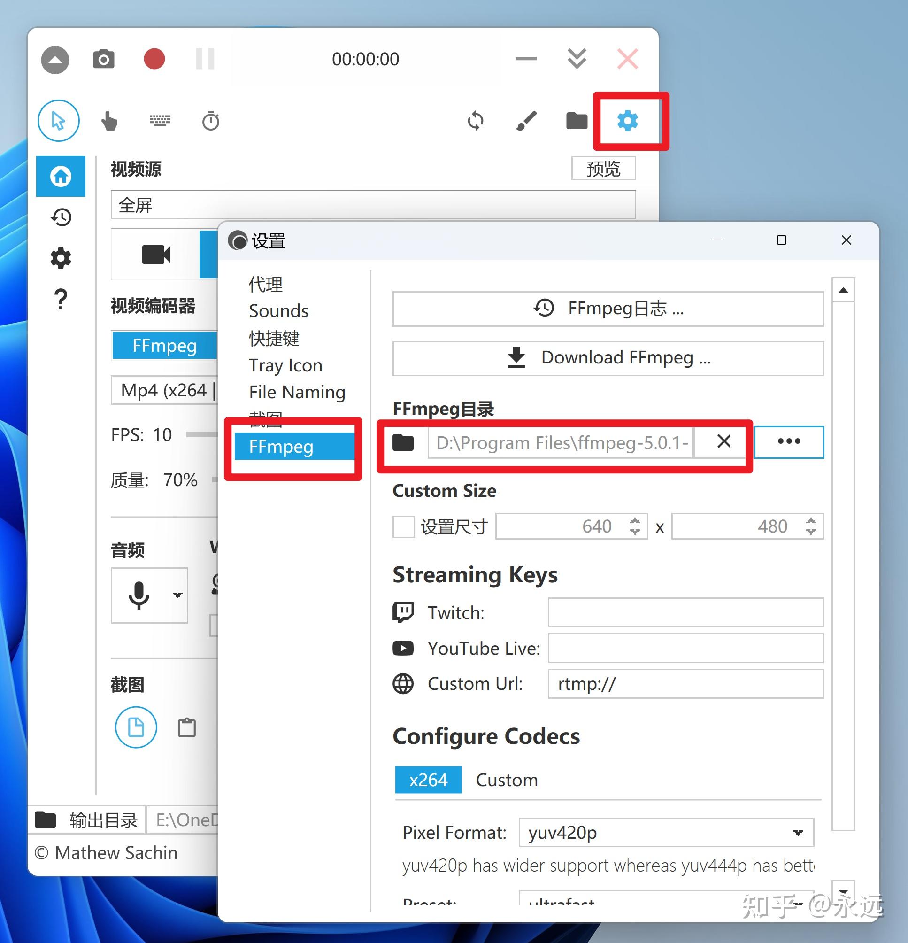Go to the Home tab in sidebar
The height and width of the screenshot is (943, 908).
(61, 176)
